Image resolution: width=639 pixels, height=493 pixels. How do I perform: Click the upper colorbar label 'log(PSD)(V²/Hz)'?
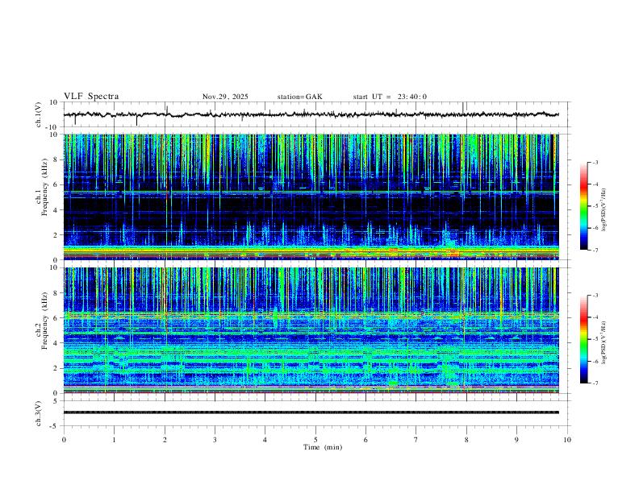603,210
